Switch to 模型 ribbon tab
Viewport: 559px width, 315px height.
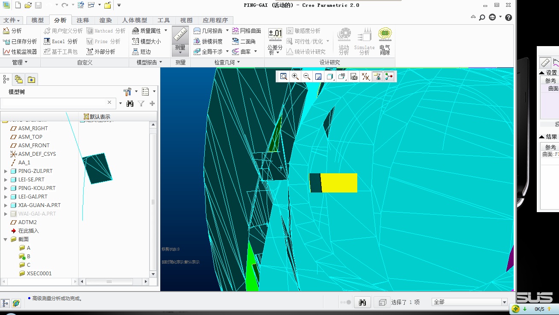38,20
